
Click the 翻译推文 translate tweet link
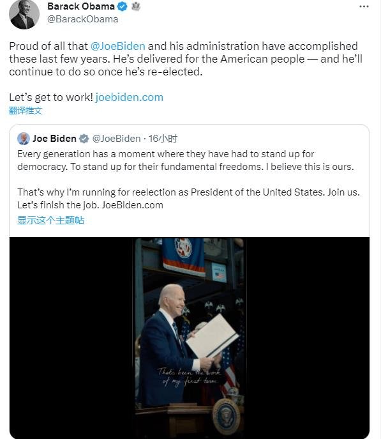pos(26,111)
